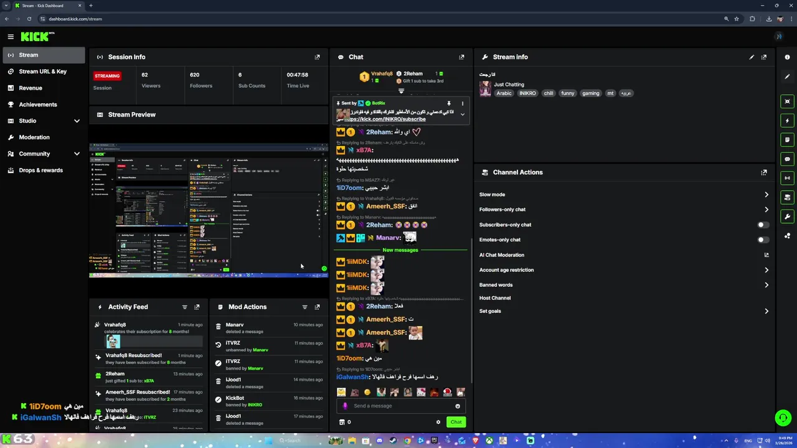Click the Arabic stream tag
This screenshot has height=448, width=797.
point(504,93)
